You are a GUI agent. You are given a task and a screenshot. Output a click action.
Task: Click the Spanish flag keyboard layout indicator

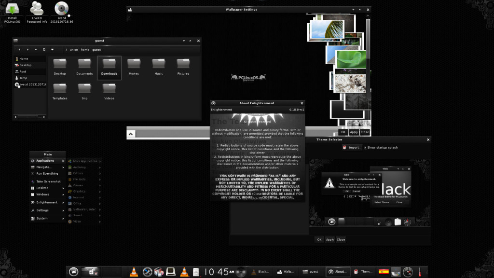tap(384, 272)
